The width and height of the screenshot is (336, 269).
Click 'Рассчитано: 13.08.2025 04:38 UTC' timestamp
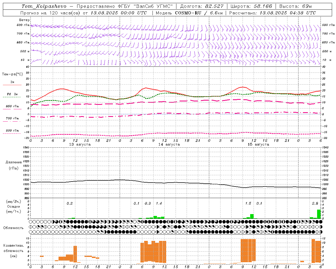(x=272, y=13)
